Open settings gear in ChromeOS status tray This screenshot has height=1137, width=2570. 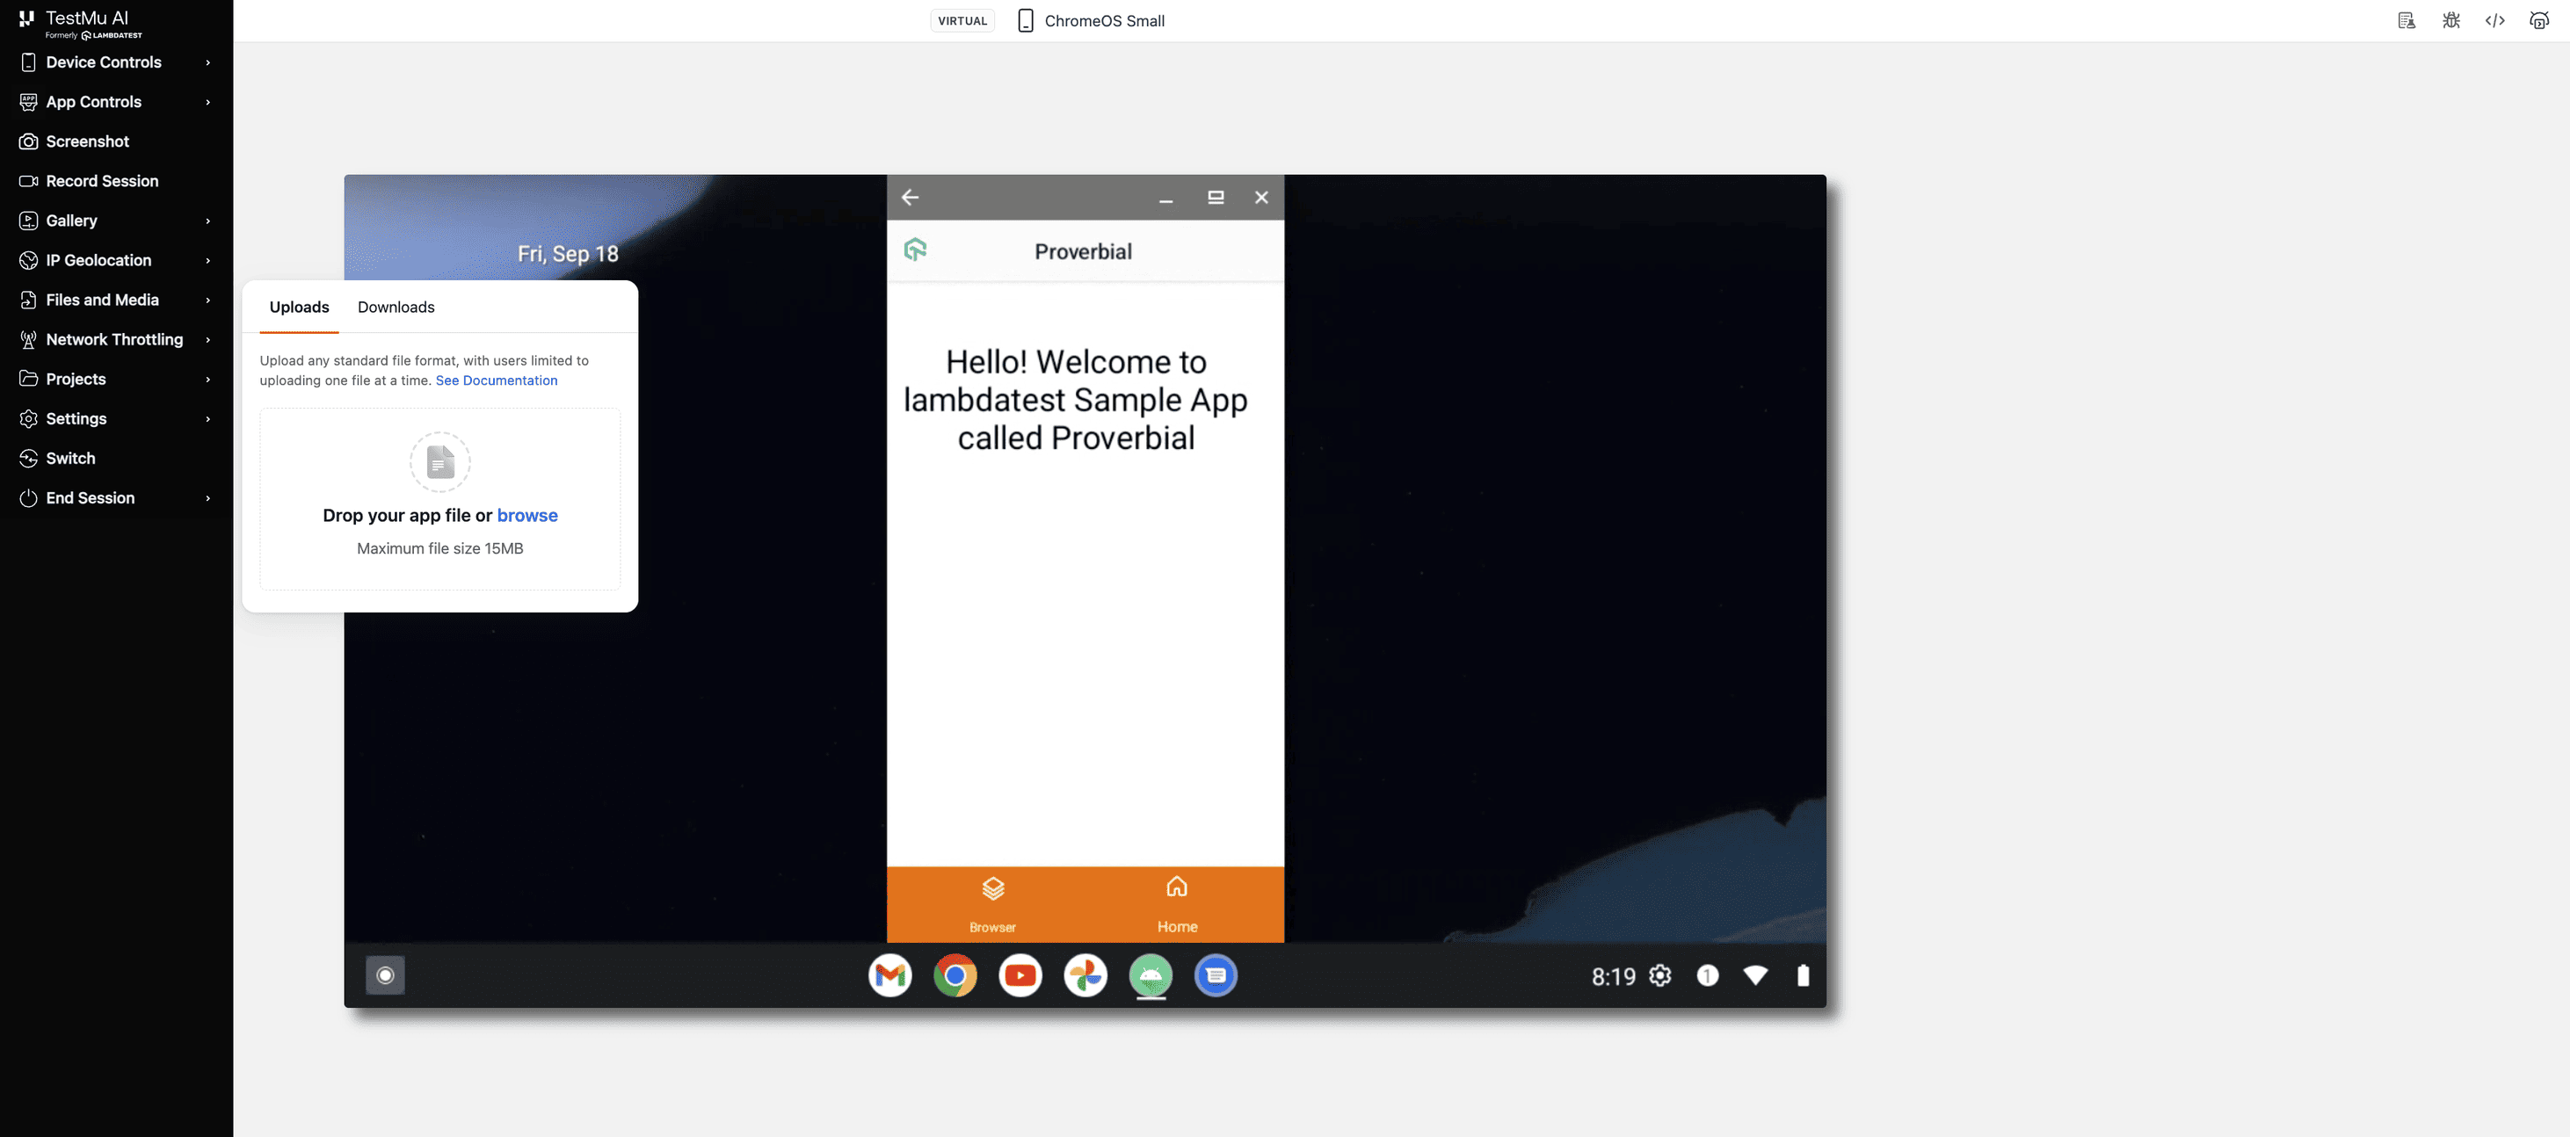click(x=1660, y=975)
